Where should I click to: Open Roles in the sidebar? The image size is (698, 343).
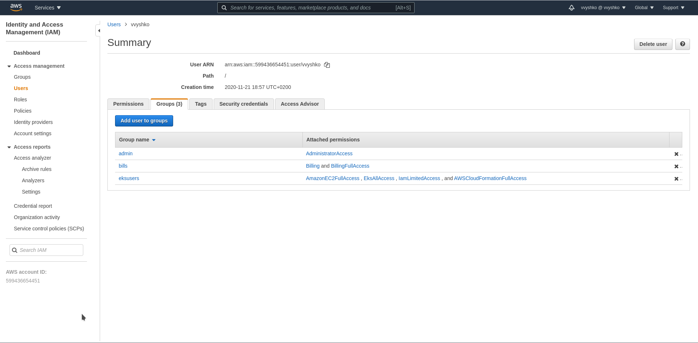[20, 100]
